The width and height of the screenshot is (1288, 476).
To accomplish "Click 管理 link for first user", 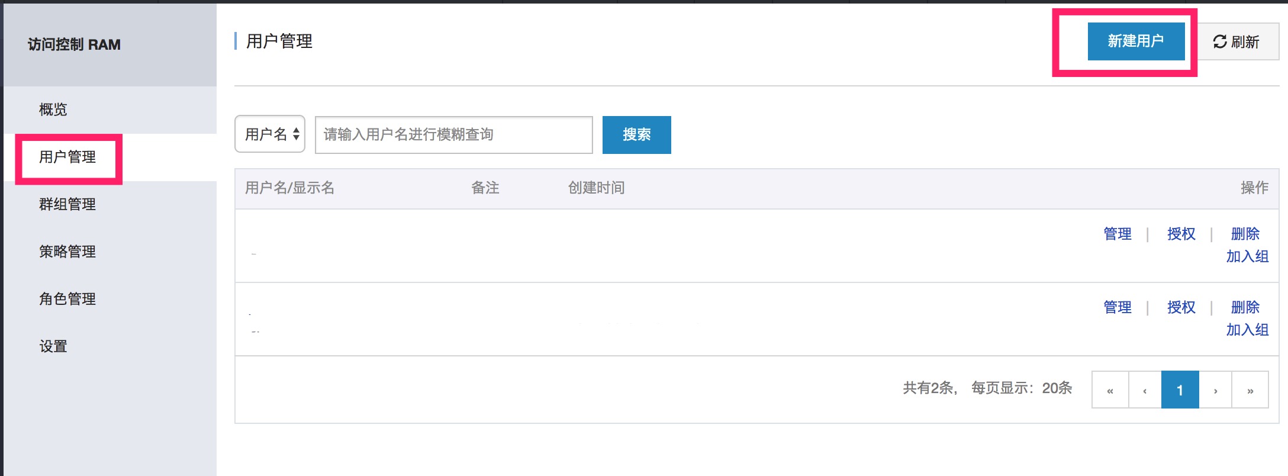I will click(1118, 234).
